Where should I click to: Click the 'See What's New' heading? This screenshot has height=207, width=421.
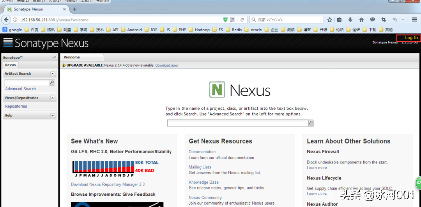tap(94, 141)
